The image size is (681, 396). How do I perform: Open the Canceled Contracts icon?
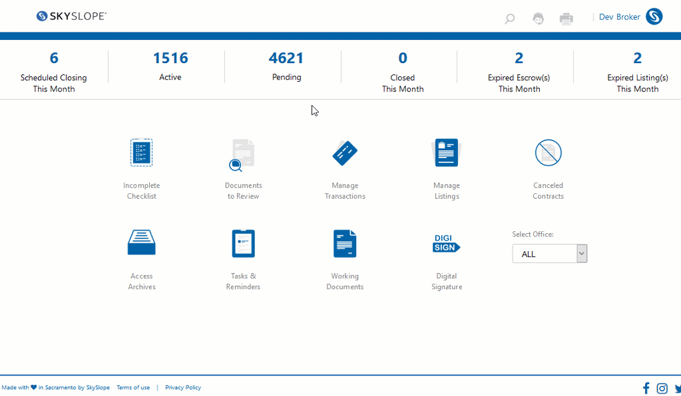click(x=548, y=153)
